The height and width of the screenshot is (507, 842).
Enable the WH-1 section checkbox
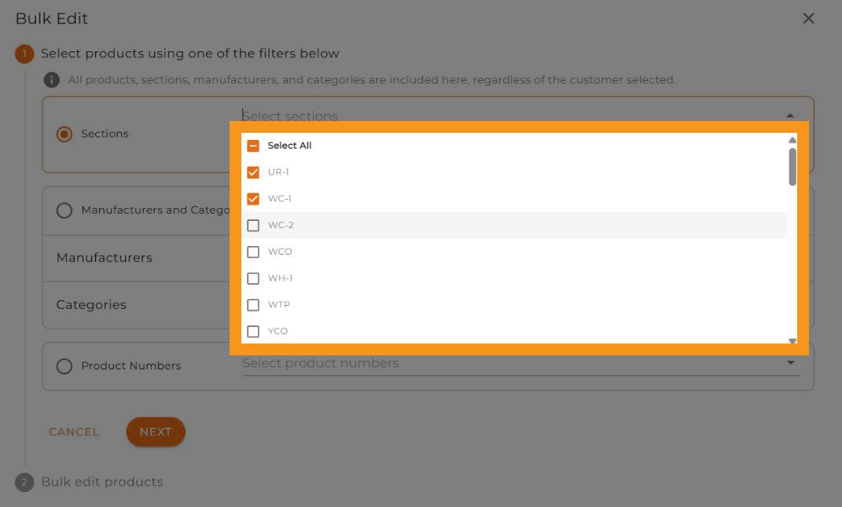coord(253,278)
